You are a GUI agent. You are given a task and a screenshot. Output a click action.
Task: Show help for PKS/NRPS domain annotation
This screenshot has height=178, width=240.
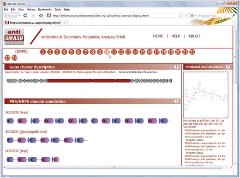tap(176, 101)
